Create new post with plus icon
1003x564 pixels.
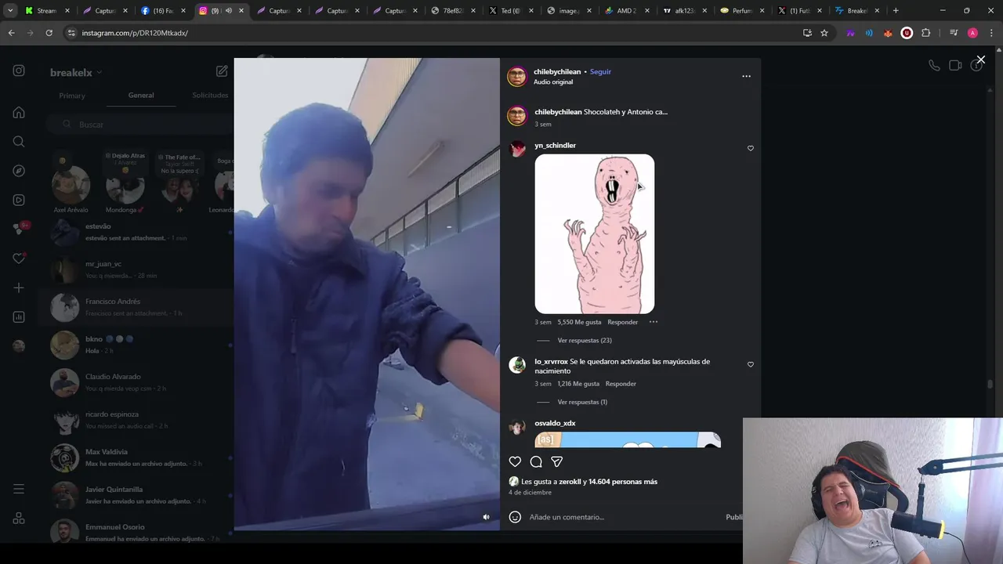point(19,287)
